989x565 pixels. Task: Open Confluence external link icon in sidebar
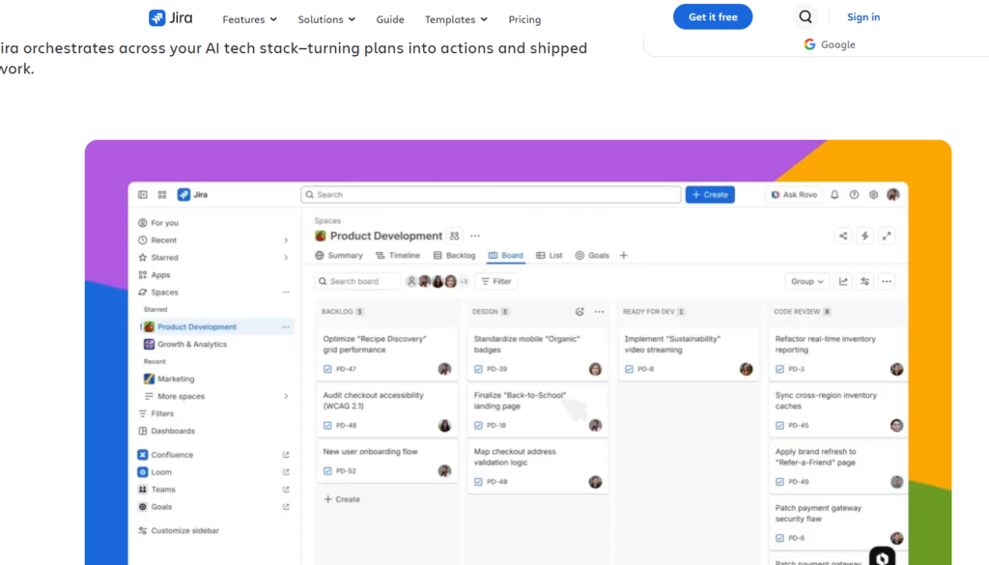click(286, 455)
